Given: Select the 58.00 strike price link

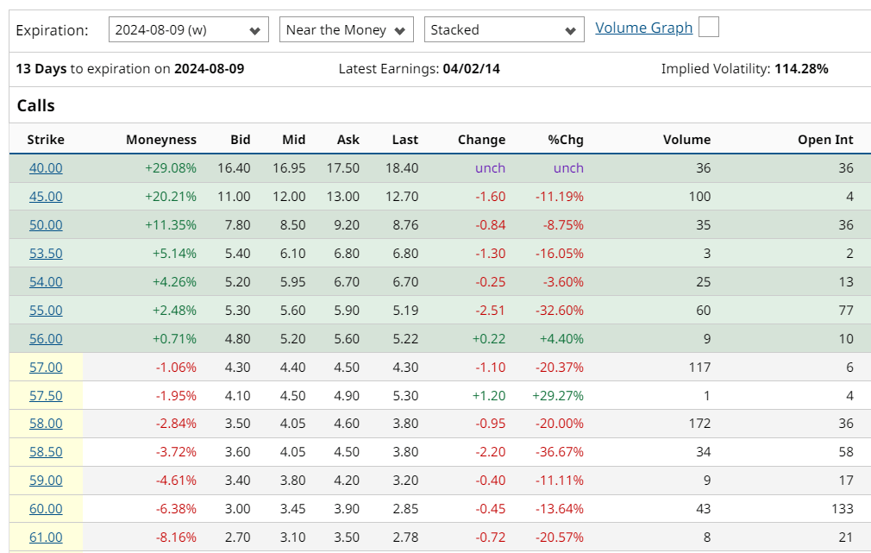Looking at the screenshot, I should 45,423.
